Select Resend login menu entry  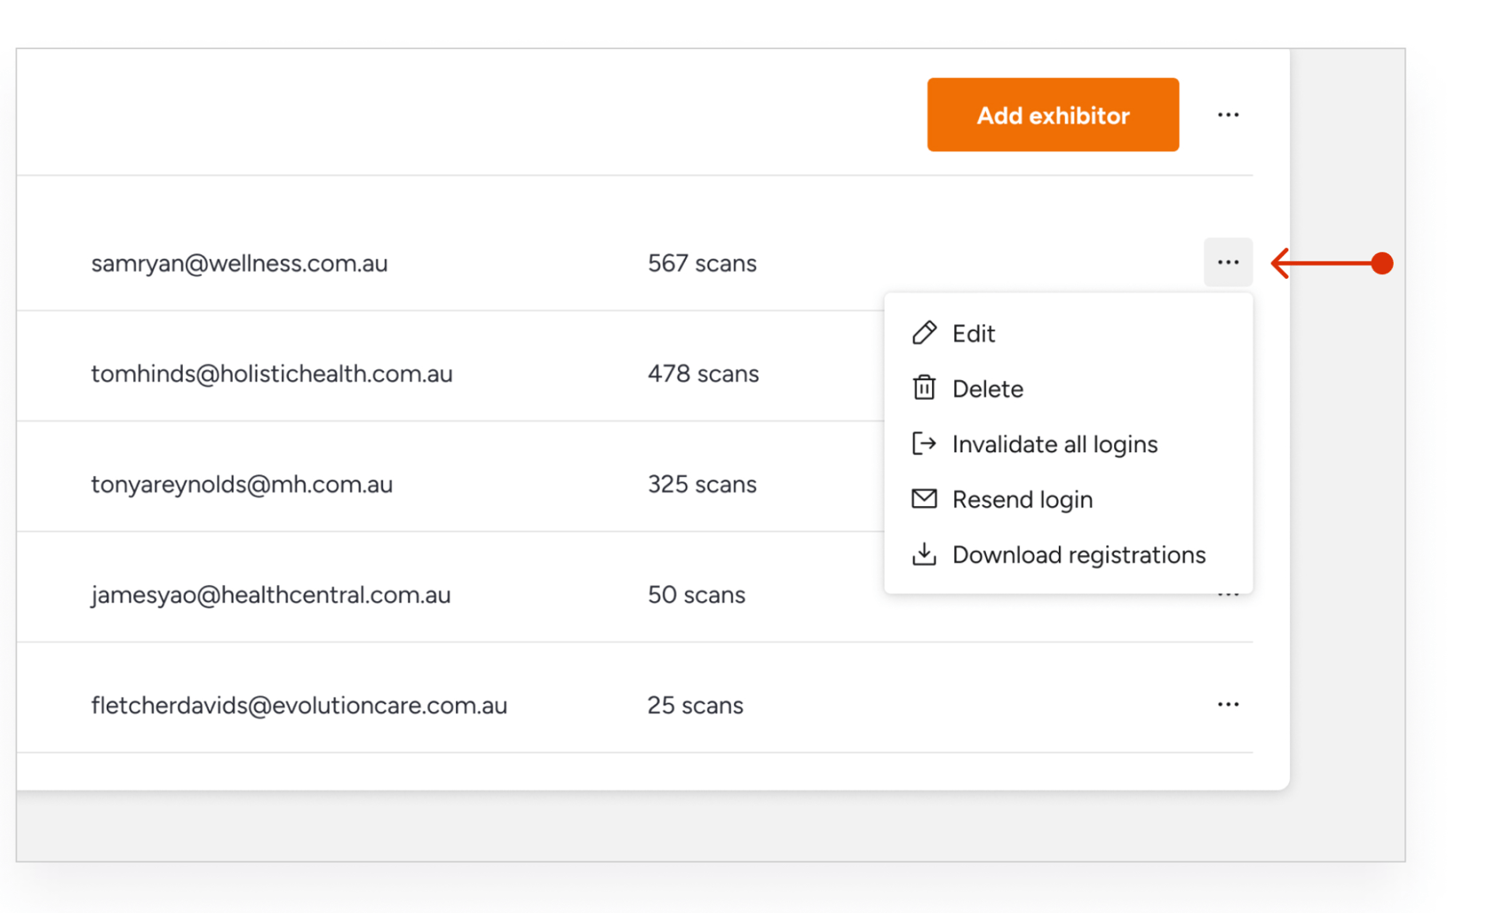(1068, 499)
